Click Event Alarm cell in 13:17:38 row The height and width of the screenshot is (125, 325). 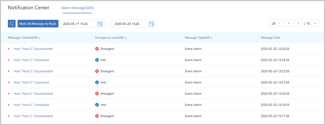tap(193, 116)
